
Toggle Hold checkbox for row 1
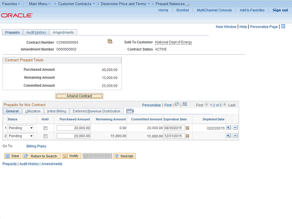pos(45,128)
